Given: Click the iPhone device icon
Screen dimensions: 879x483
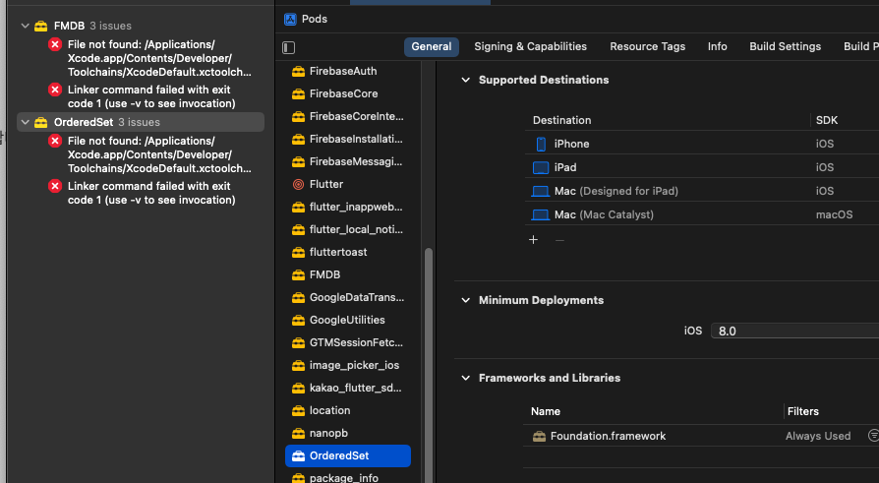Looking at the screenshot, I should coord(541,145).
